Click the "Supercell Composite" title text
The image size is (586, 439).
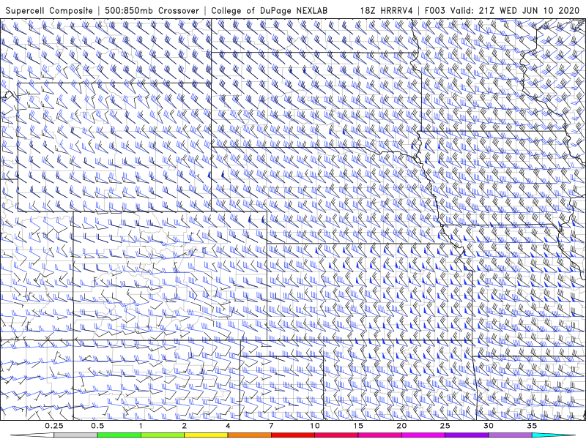[x=49, y=10]
